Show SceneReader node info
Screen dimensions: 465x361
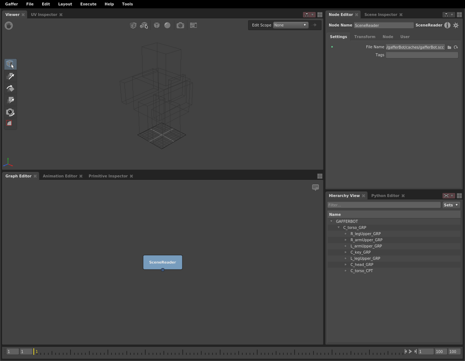tap(447, 25)
